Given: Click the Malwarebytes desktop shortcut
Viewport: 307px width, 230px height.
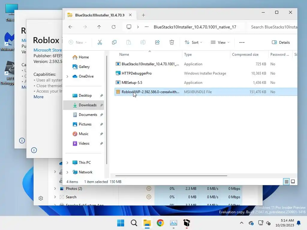Looking at the screenshot, I should (7, 42).
